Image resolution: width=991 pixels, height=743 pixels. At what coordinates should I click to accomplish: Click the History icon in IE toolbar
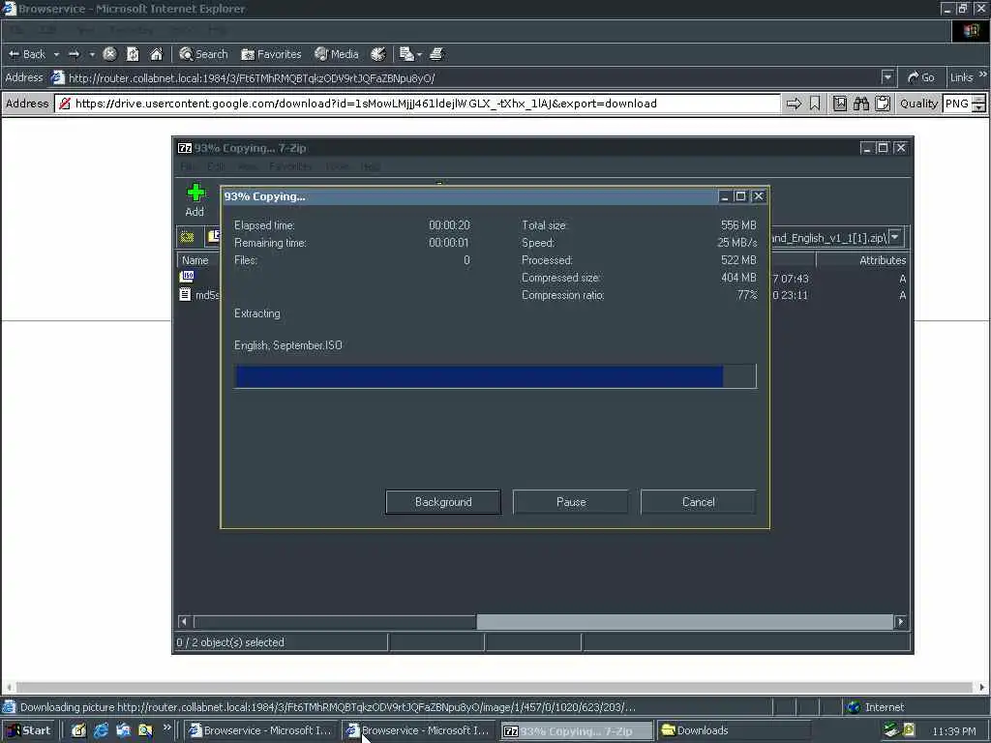click(x=378, y=54)
